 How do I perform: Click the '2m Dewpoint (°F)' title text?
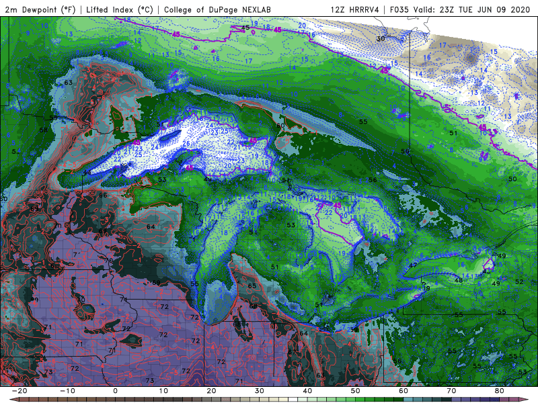pos(40,9)
